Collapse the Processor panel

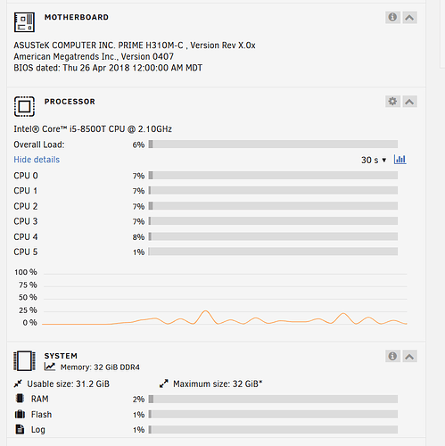pos(409,102)
